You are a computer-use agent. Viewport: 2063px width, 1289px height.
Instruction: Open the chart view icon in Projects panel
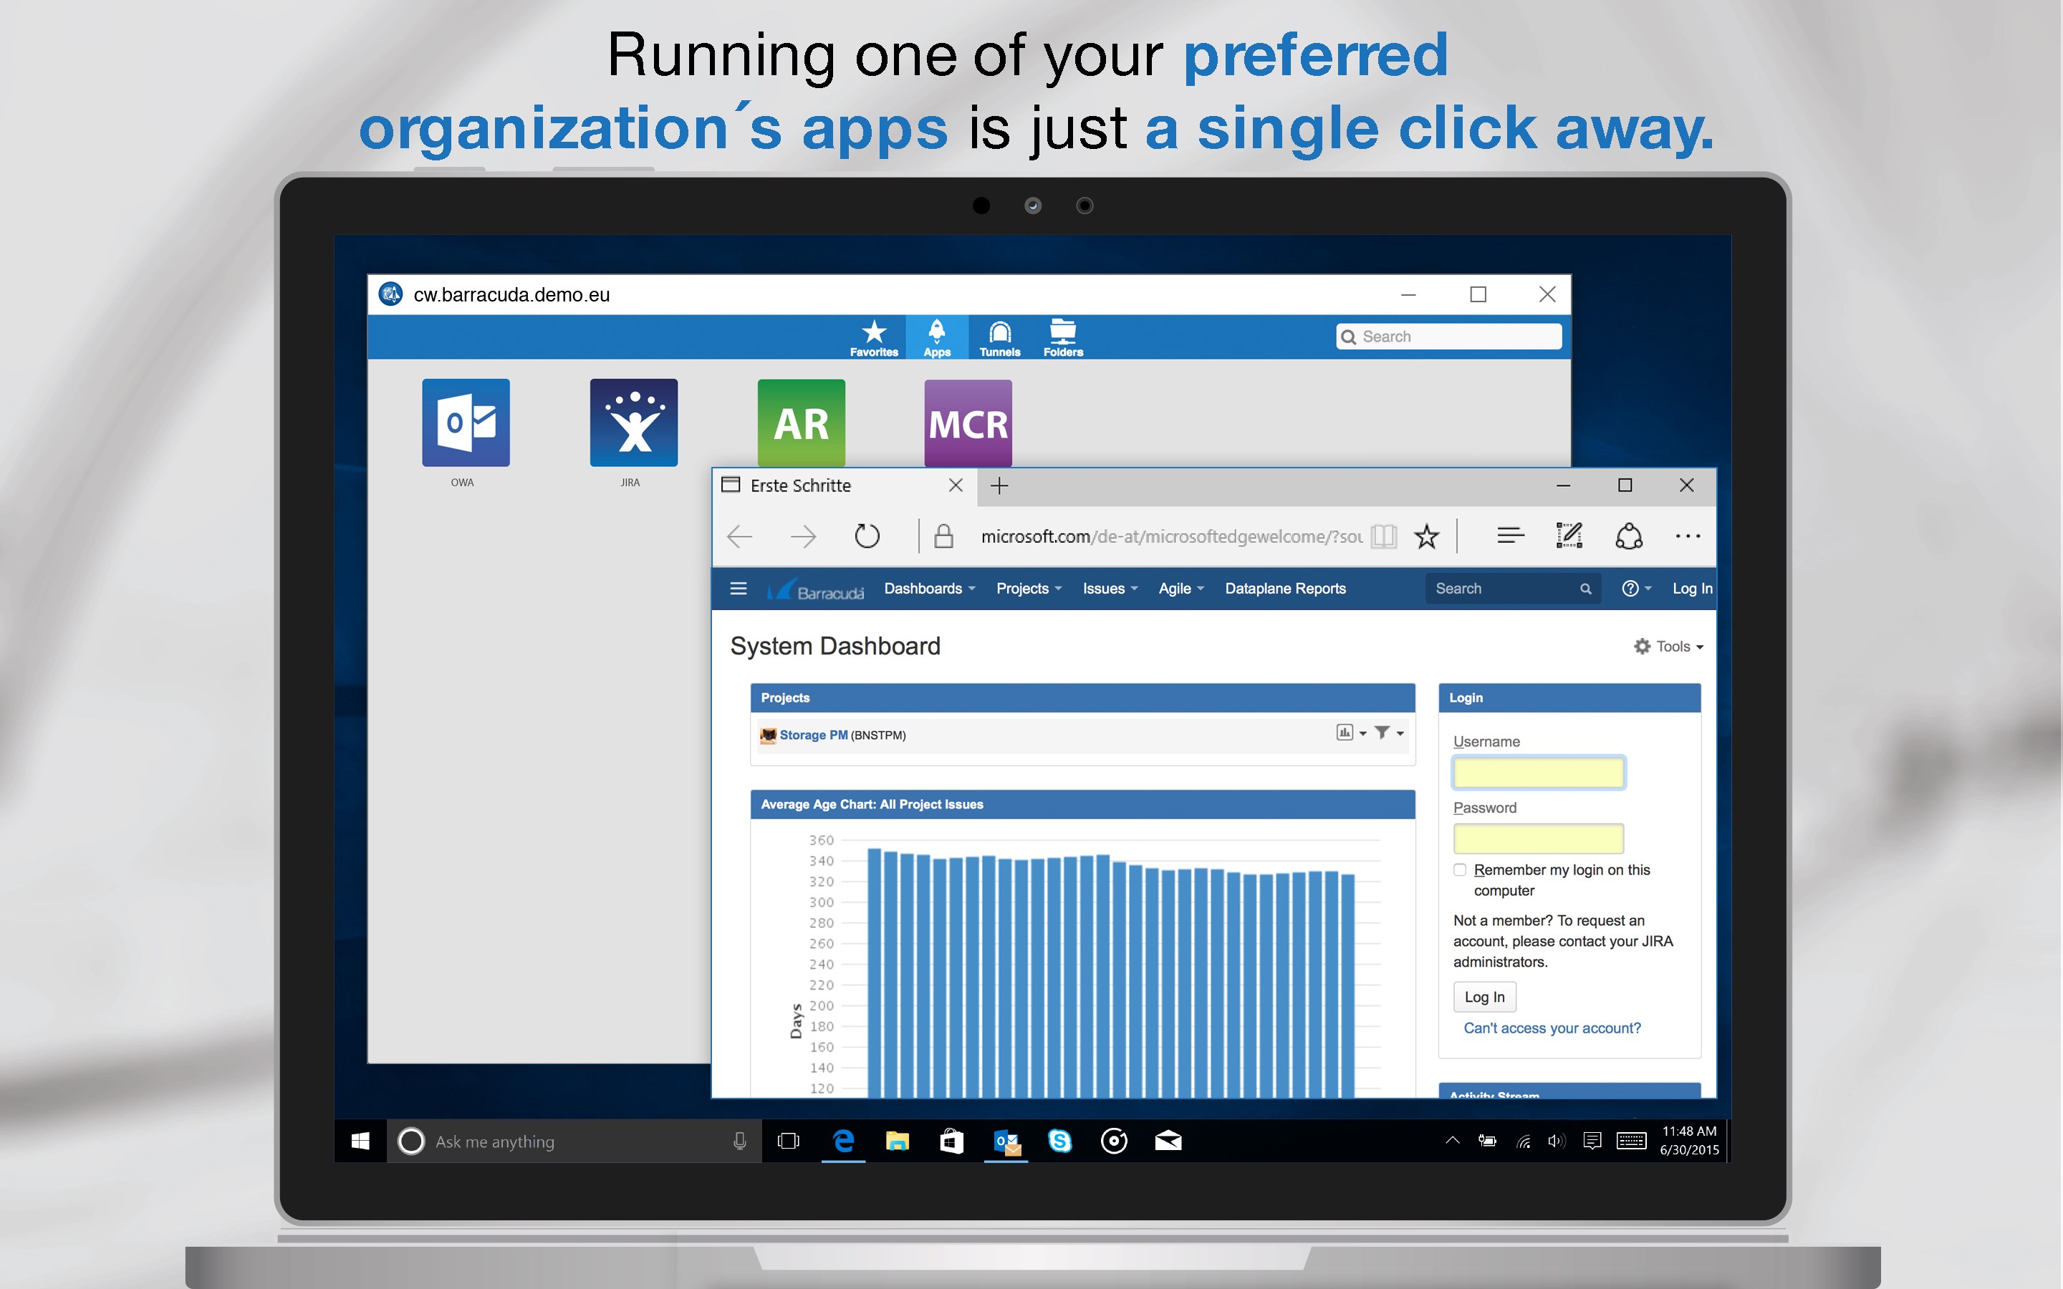(x=1345, y=733)
